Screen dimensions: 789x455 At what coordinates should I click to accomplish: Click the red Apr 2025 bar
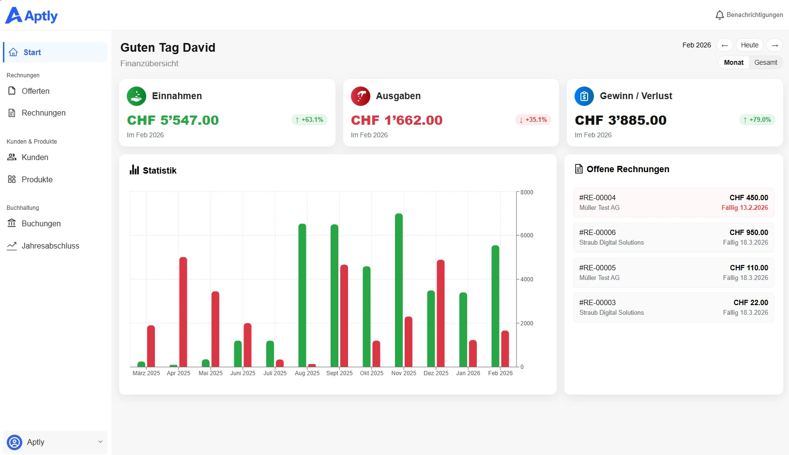183,312
